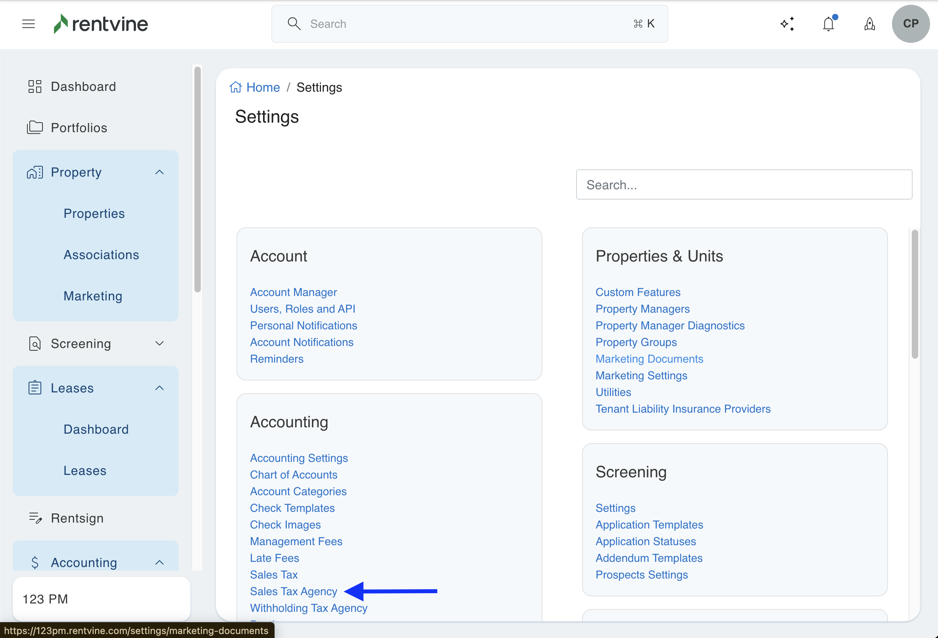The width and height of the screenshot is (938, 638).
Task: Open the notifications bell
Action: coord(828,24)
